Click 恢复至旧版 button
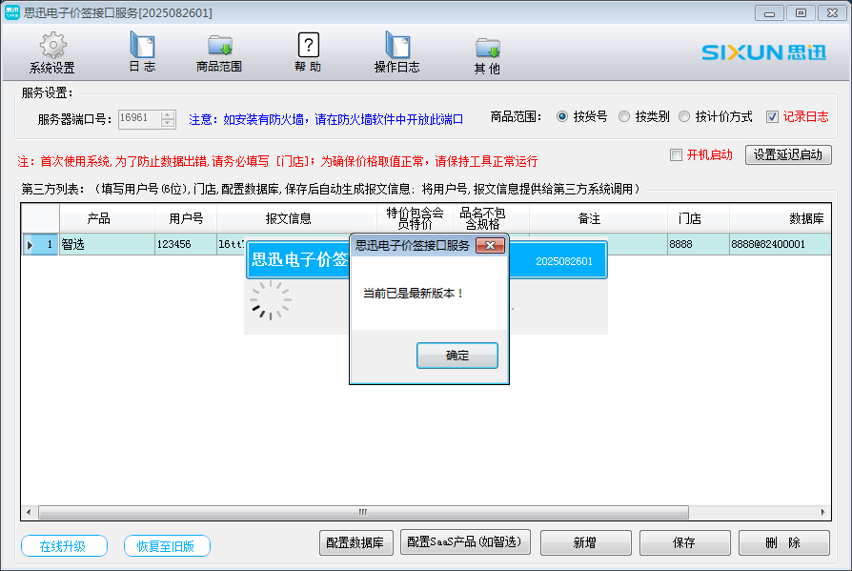Viewport: 852px width, 571px height. pos(167,546)
